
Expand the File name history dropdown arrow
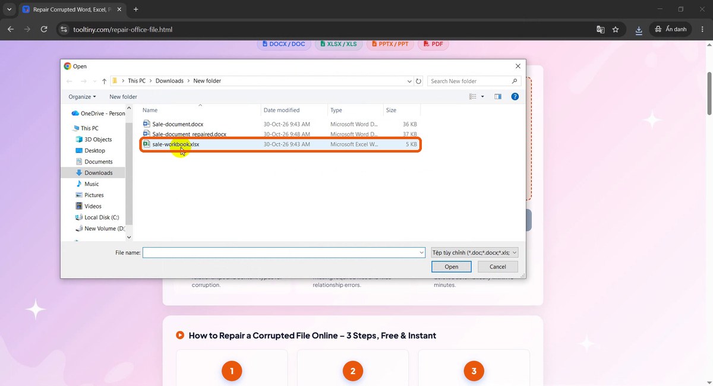[421, 252]
